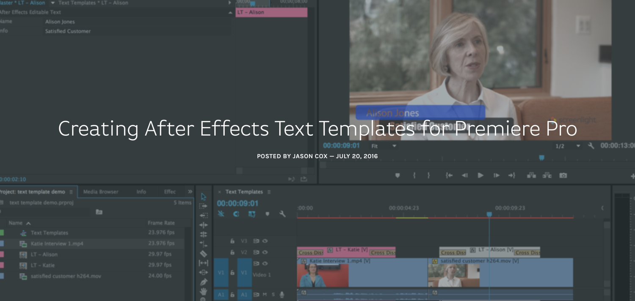The height and width of the screenshot is (301, 635).
Task: Toggle Video 1 track output eye
Action: [265, 263]
